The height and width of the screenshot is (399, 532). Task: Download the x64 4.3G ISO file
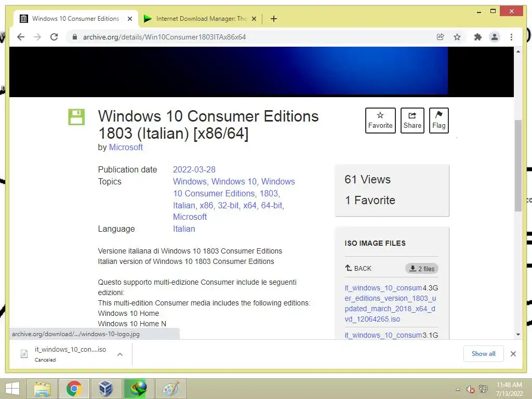pyautogui.click(x=390, y=303)
